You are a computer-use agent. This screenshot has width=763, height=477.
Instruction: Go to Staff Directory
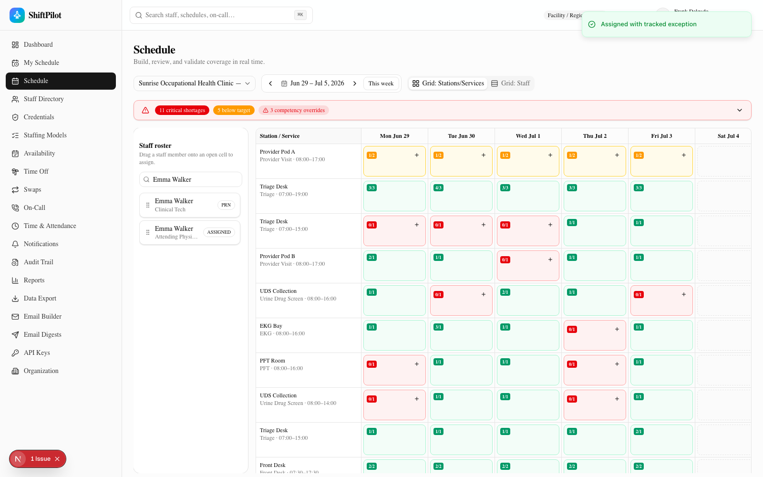point(61,99)
